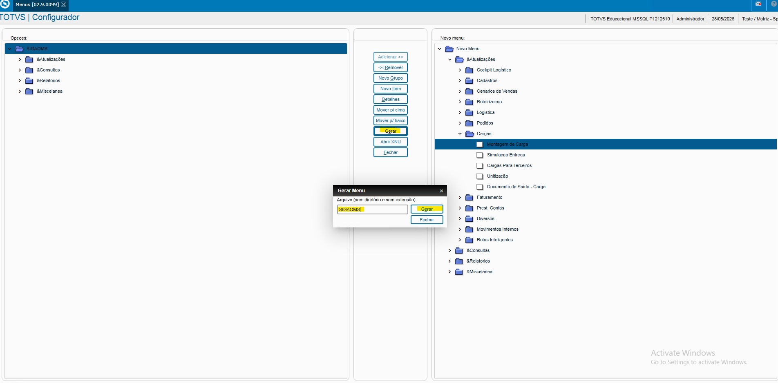This screenshot has width=778, height=383.
Task: Select the Menus [02.9.0099] tab
Action: pyautogui.click(x=37, y=4)
